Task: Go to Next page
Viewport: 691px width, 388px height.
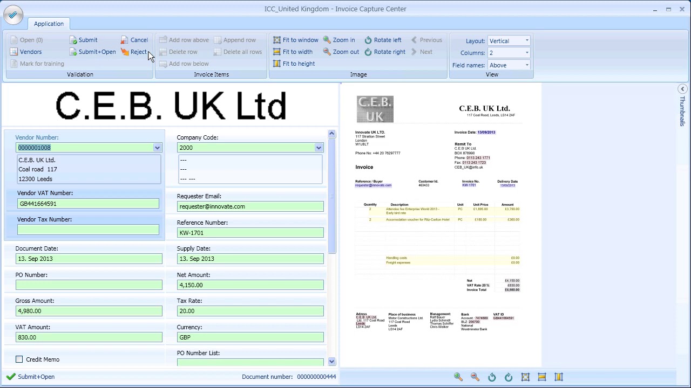Action: click(x=422, y=52)
